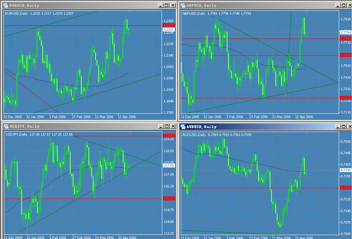Select the USDJPY,Daily OHLC info text in chart
352x239 pixels.
[x=39, y=135]
